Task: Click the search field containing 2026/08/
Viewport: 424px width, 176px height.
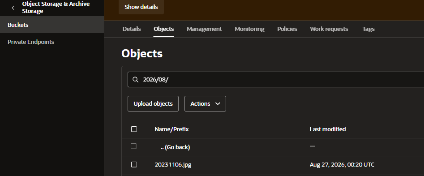Action: coord(276,79)
